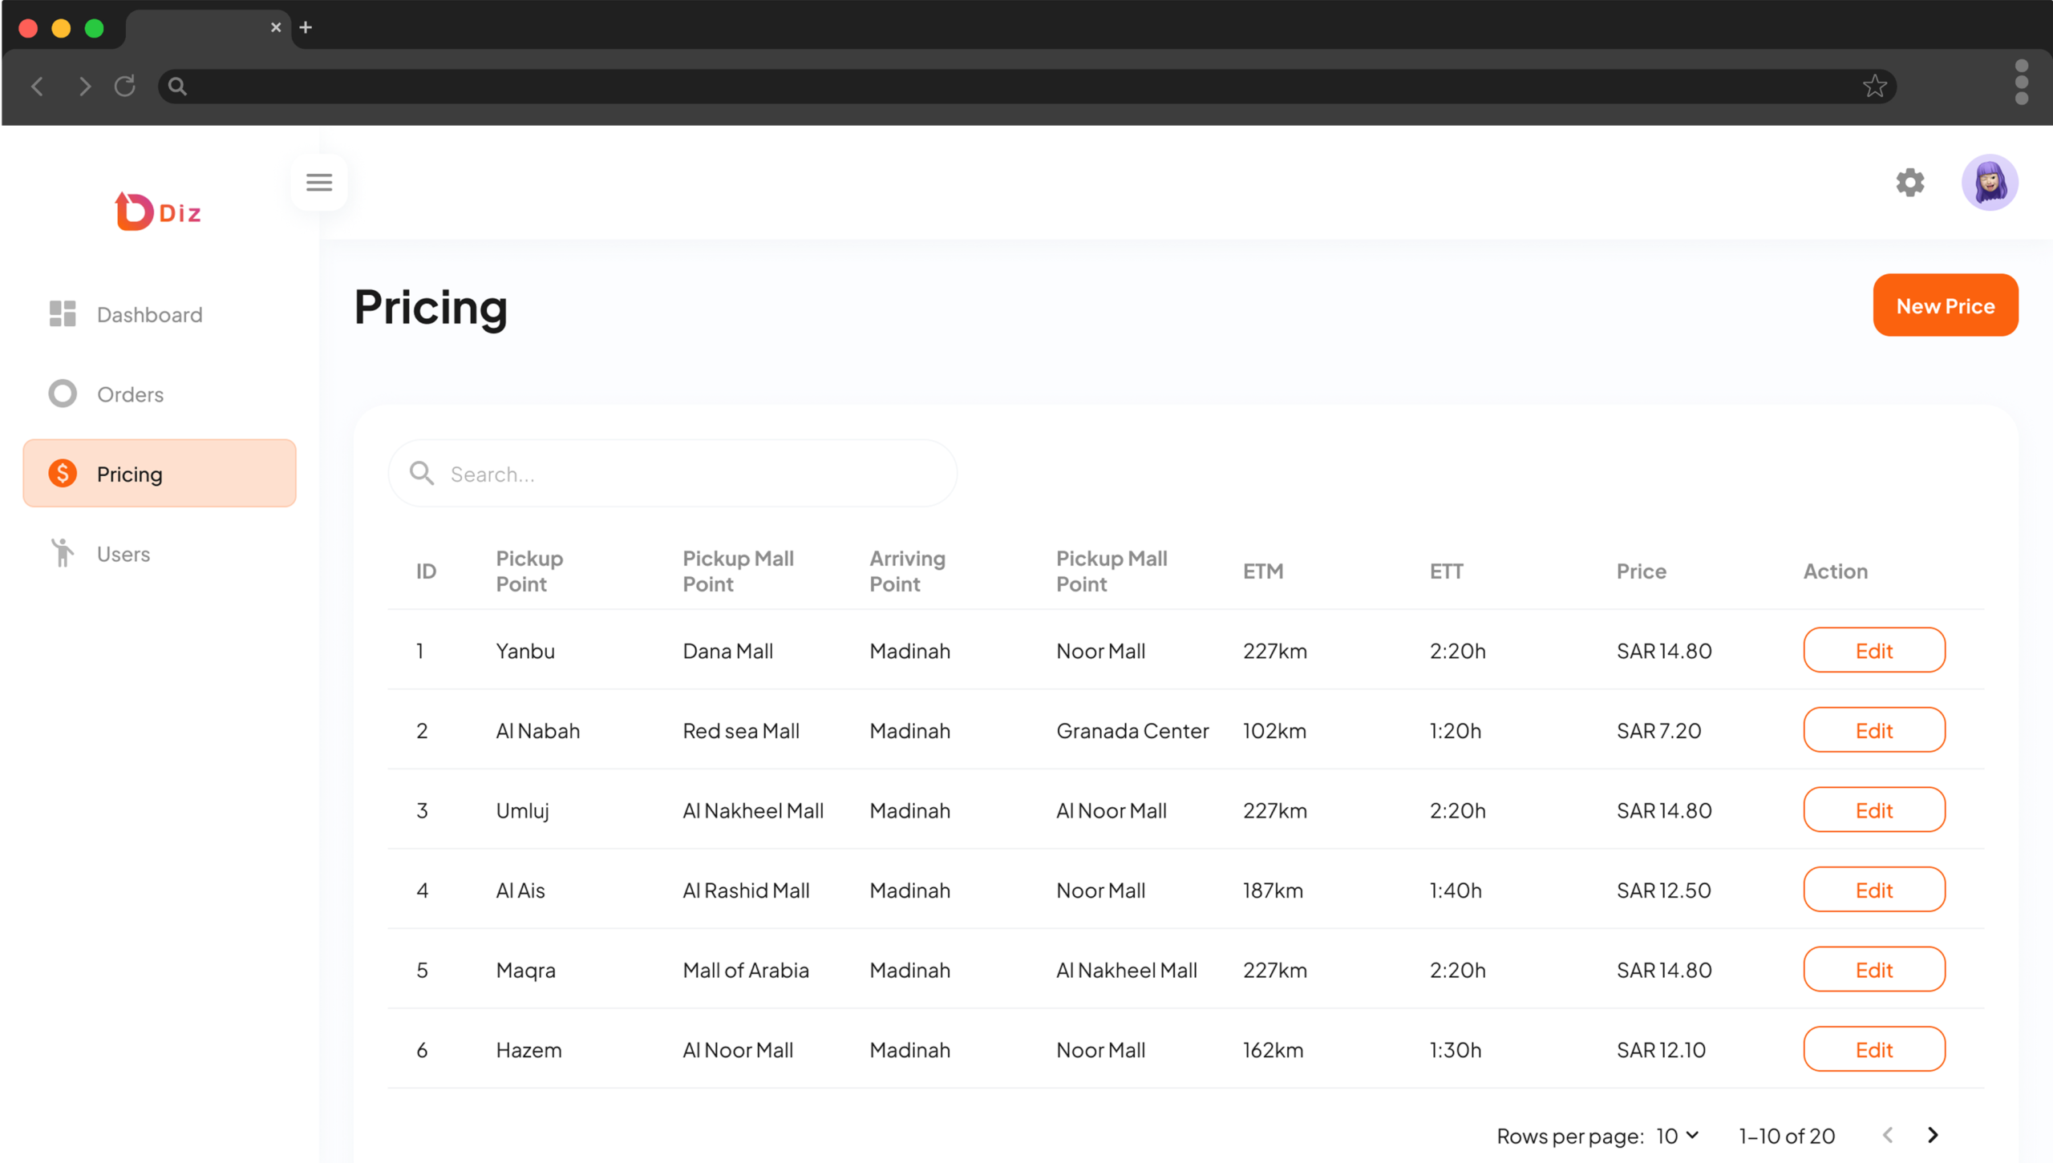This screenshot has width=2053, height=1163.
Task: Open the Dashboard menu item
Action: coord(149,314)
